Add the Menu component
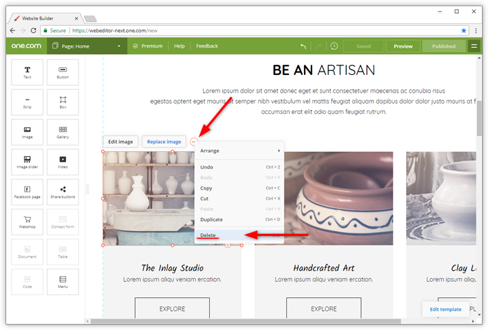This screenshot has height=330, width=488. [x=63, y=282]
